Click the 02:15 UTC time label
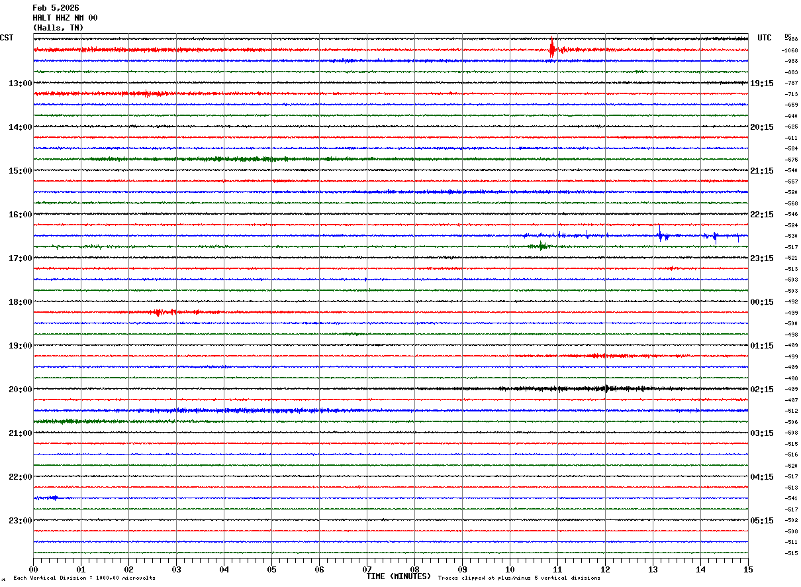The height and width of the screenshot is (587, 801). click(762, 390)
